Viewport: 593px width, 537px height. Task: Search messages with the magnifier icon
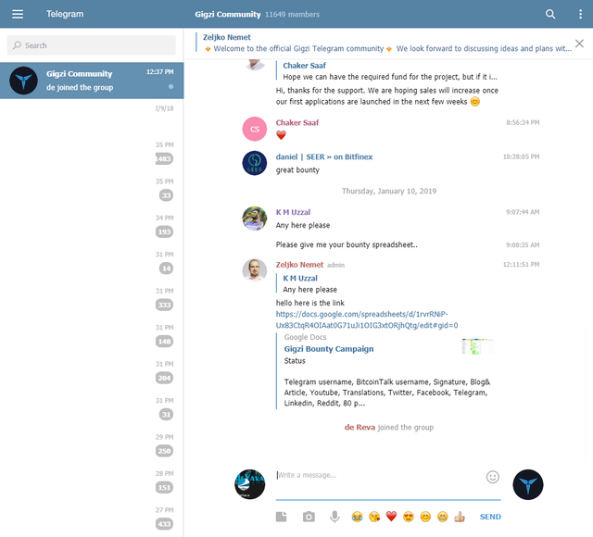coord(550,15)
